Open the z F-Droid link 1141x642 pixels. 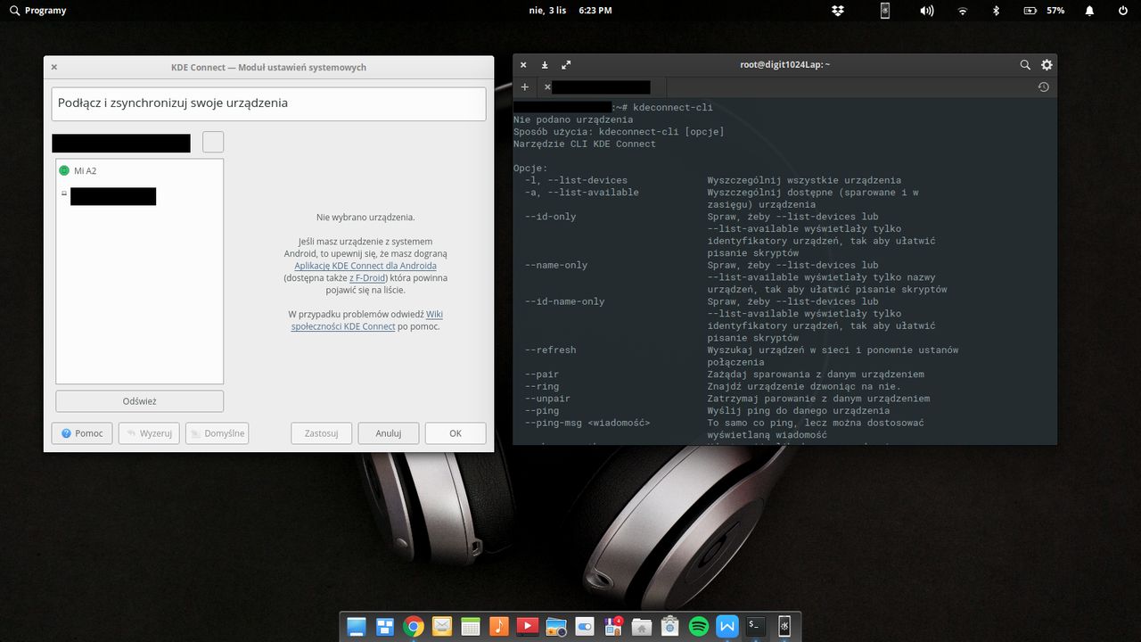pos(366,278)
